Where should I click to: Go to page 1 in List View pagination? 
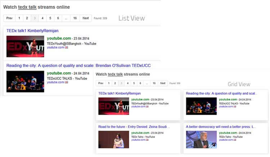point(19,18)
